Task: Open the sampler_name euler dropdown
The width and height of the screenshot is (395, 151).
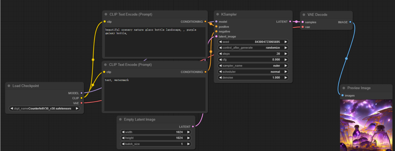Action: pyautogui.click(x=253, y=66)
